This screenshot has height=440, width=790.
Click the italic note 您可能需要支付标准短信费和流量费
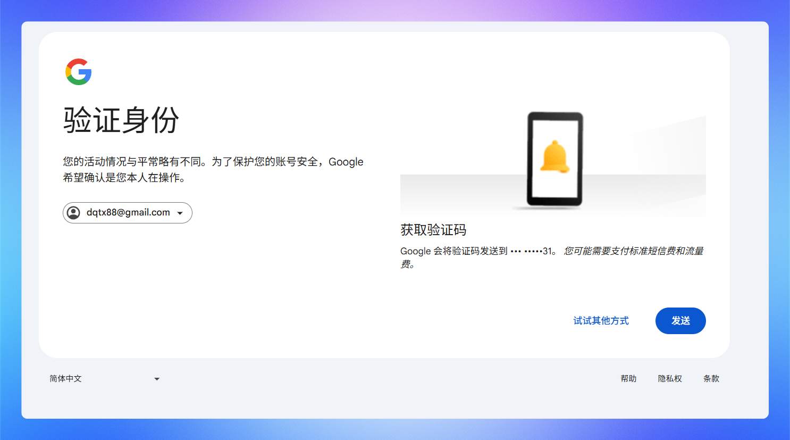coord(552,258)
